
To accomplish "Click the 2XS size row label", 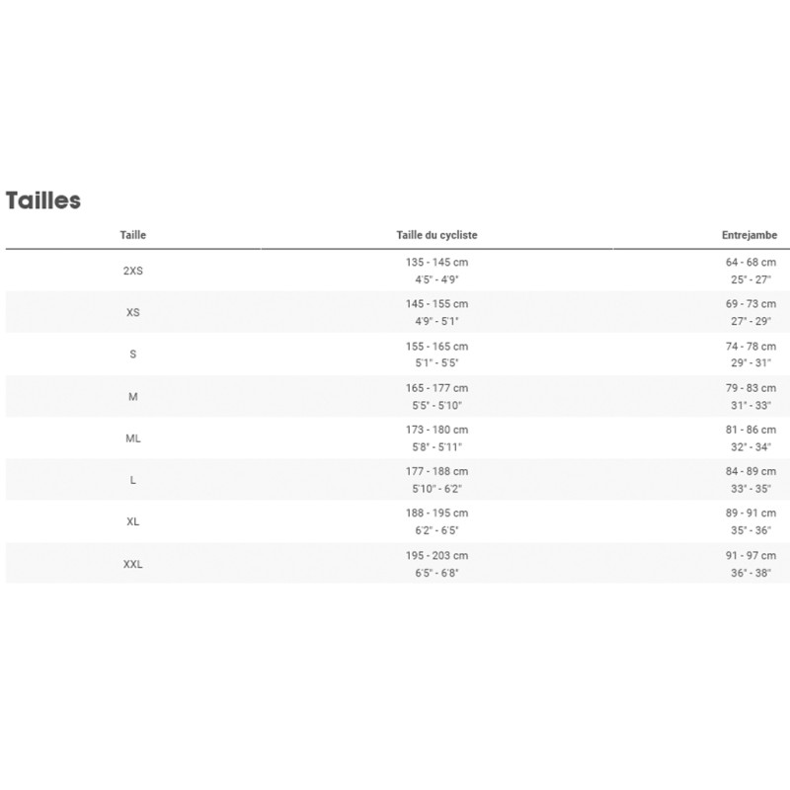I will click(133, 271).
